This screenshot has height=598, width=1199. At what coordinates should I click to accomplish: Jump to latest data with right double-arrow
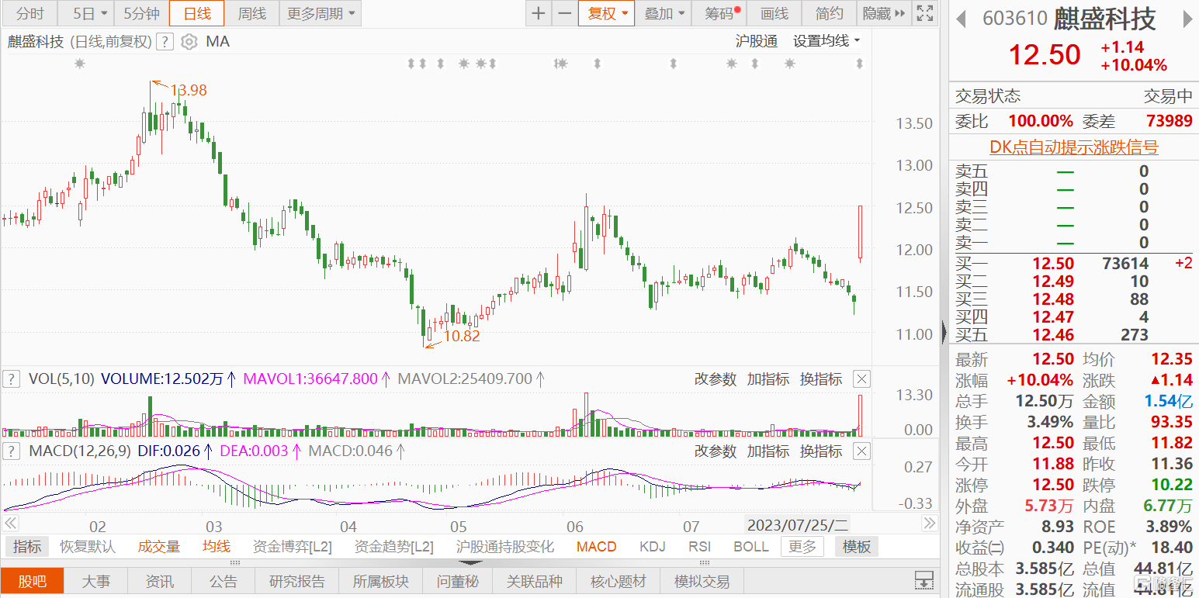point(930,524)
